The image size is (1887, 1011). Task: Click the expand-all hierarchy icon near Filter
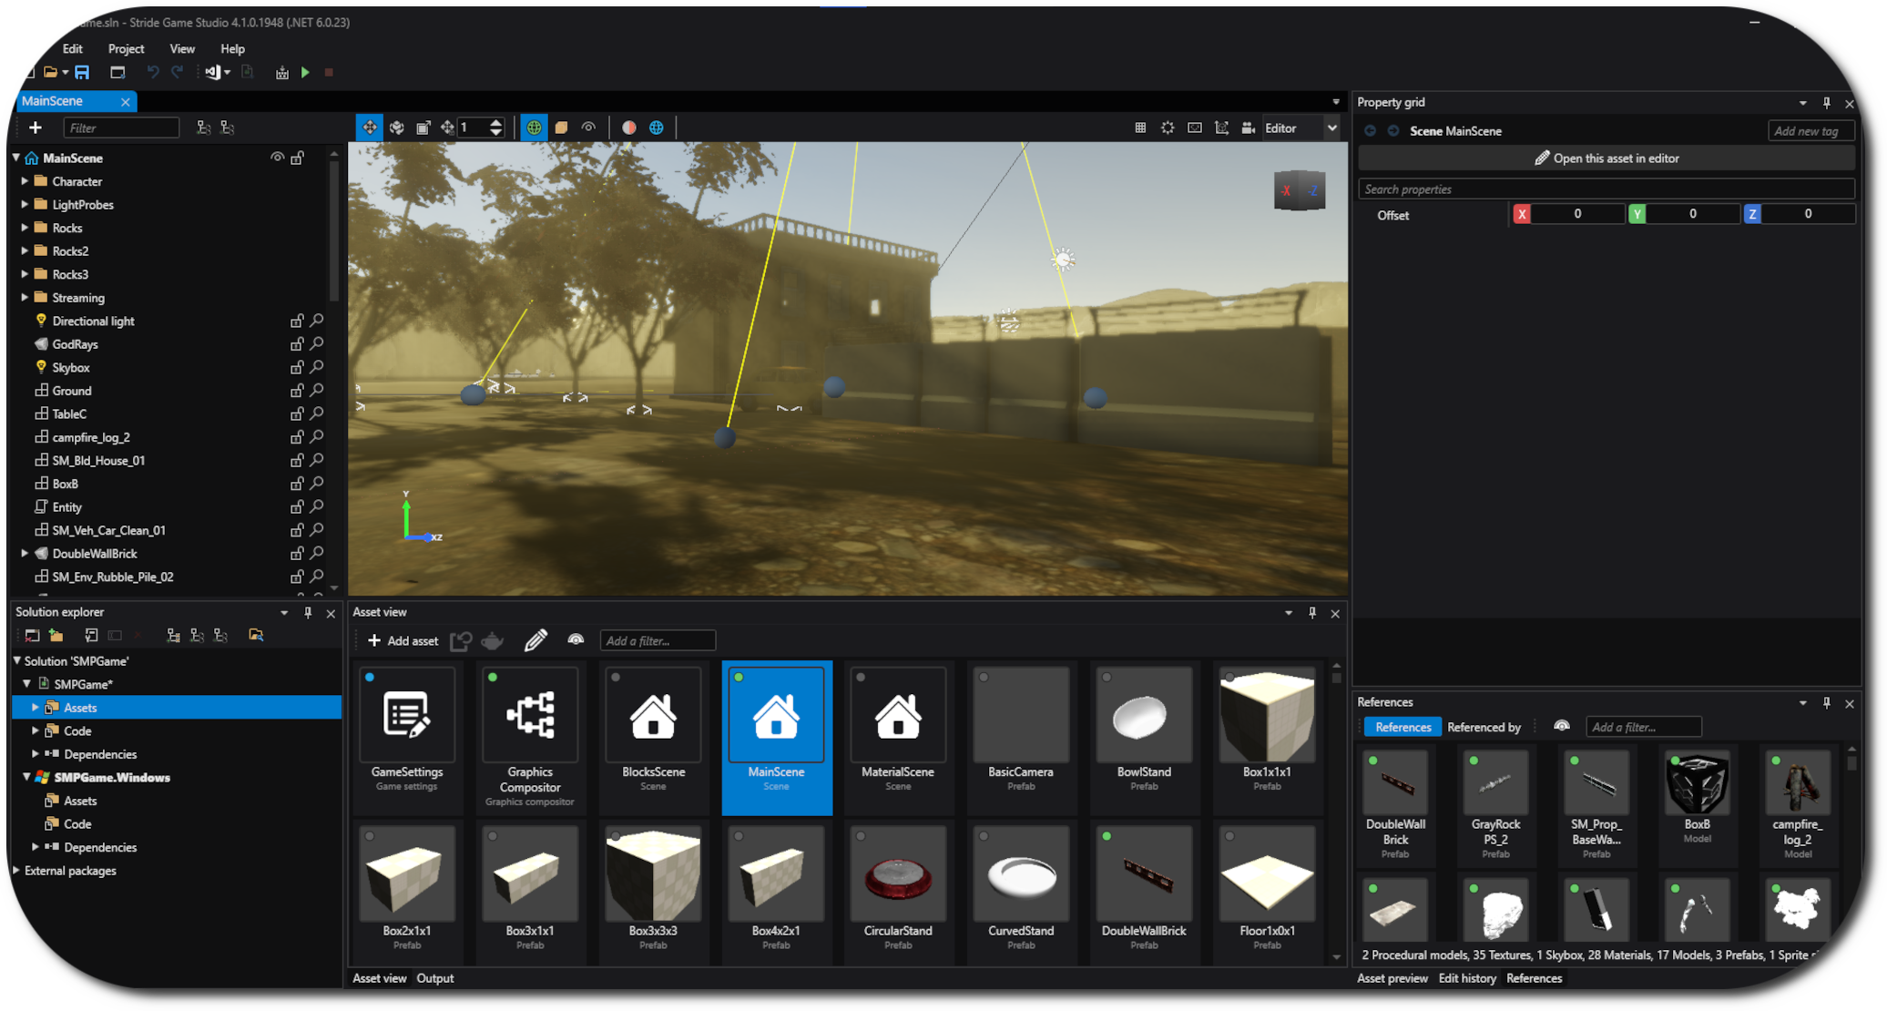(x=204, y=128)
